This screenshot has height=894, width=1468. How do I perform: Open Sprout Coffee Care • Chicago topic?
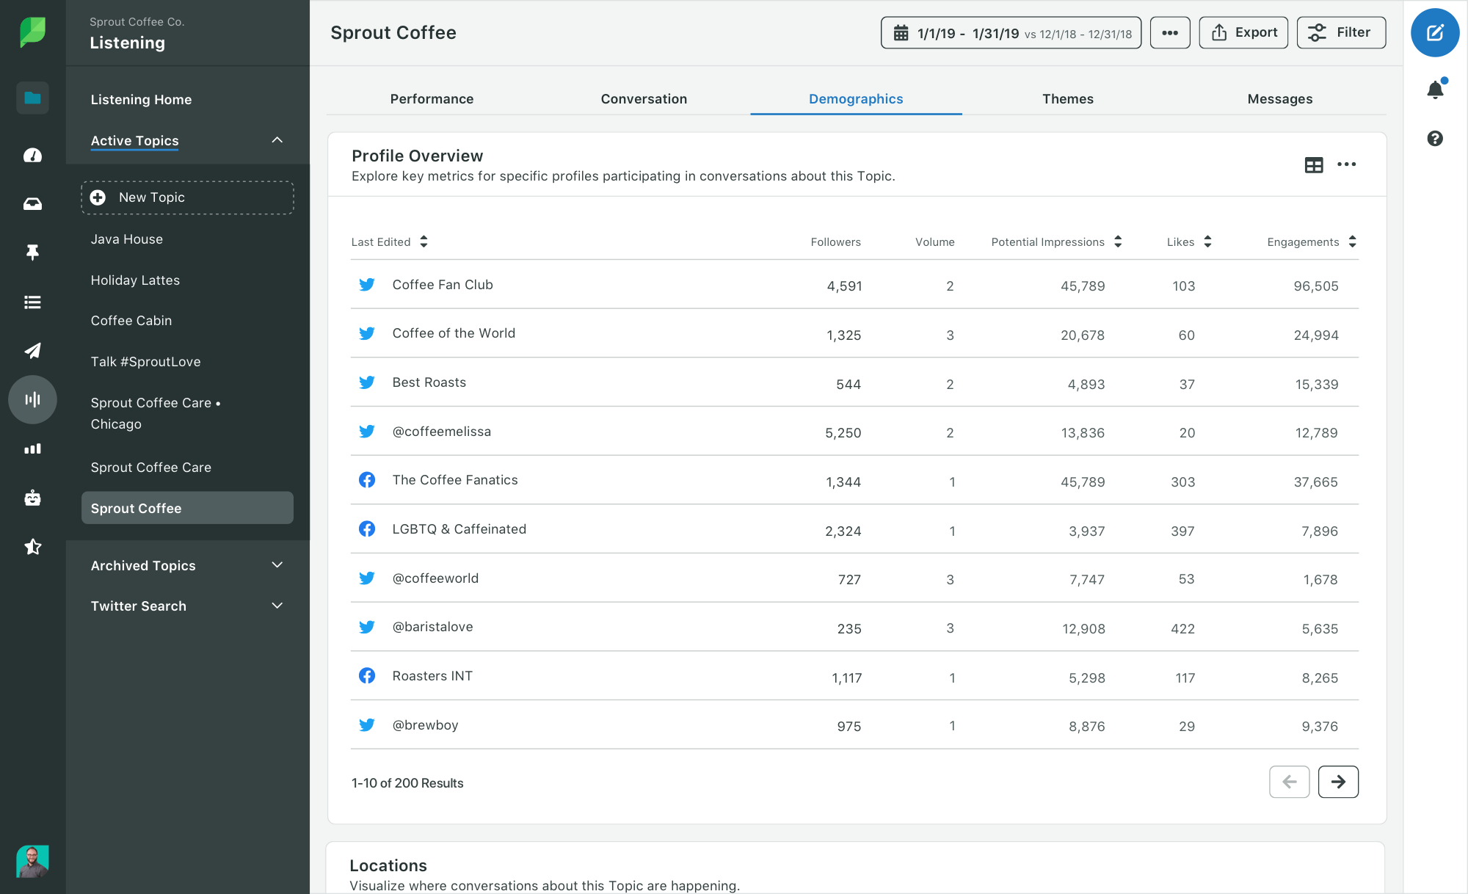[x=156, y=413]
